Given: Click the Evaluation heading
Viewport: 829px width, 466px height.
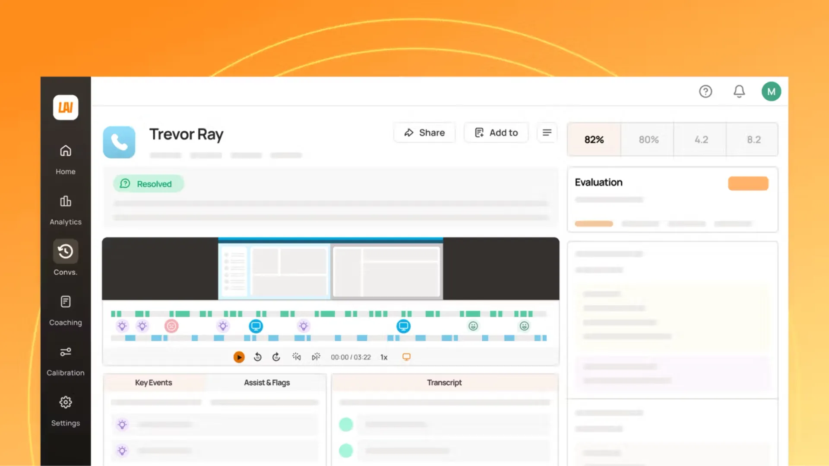Looking at the screenshot, I should (x=598, y=182).
